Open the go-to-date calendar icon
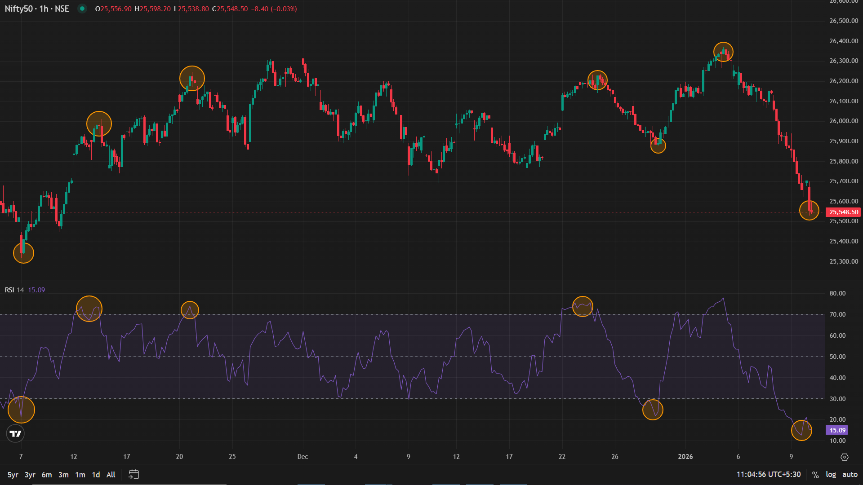The image size is (863, 485). 133,474
